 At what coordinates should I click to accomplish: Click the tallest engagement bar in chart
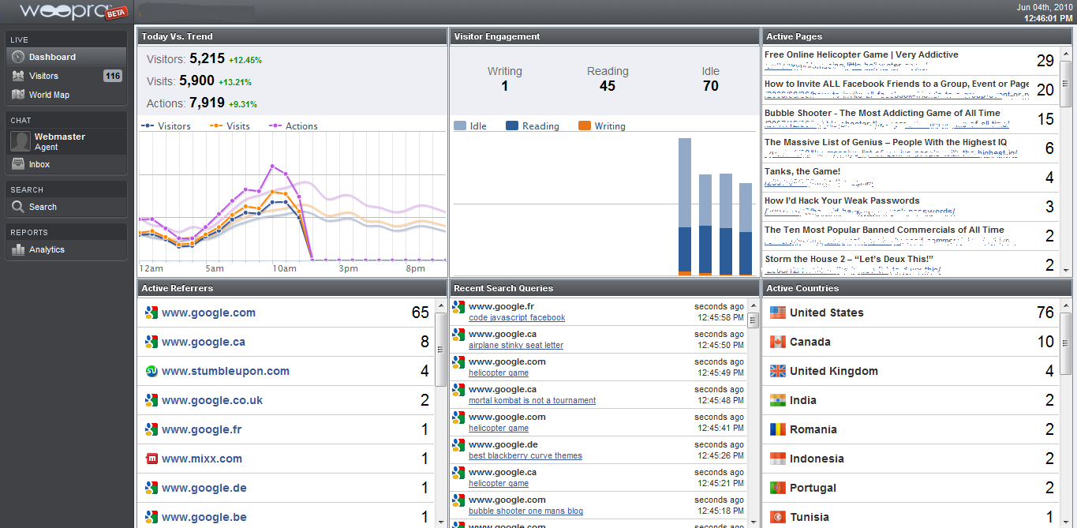[x=685, y=206]
